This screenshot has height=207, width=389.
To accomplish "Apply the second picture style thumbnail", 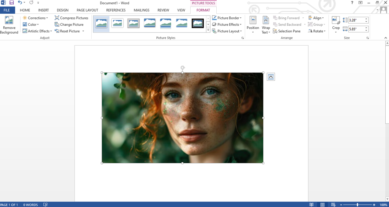I will coord(117,23).
